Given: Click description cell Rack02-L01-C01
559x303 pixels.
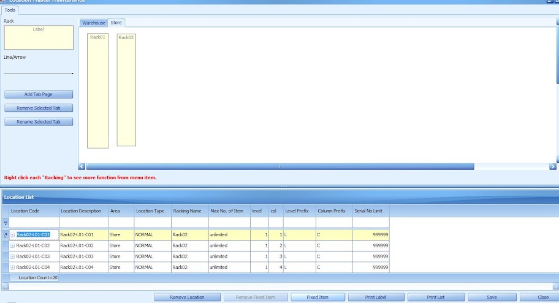Looking at the screenshot, I should pos(84,234).
